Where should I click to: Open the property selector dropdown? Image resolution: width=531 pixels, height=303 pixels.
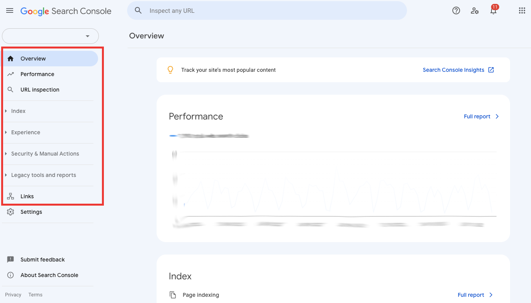(50, 36)
